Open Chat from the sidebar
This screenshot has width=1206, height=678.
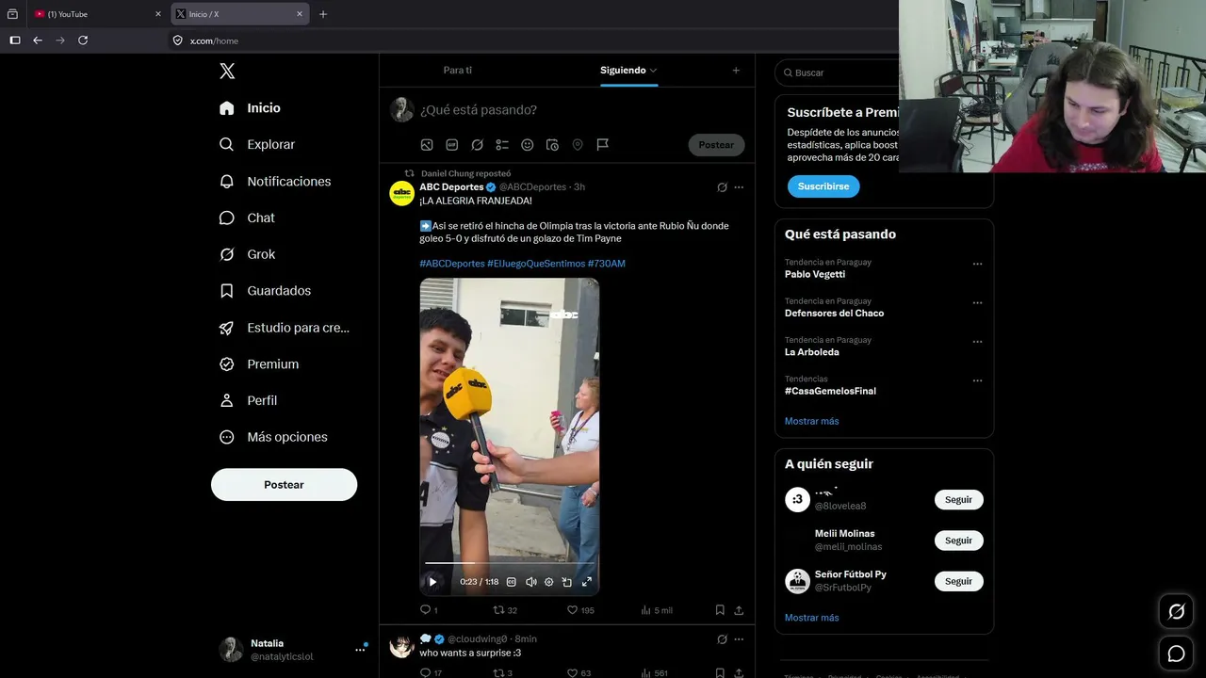tap(247, 218)
